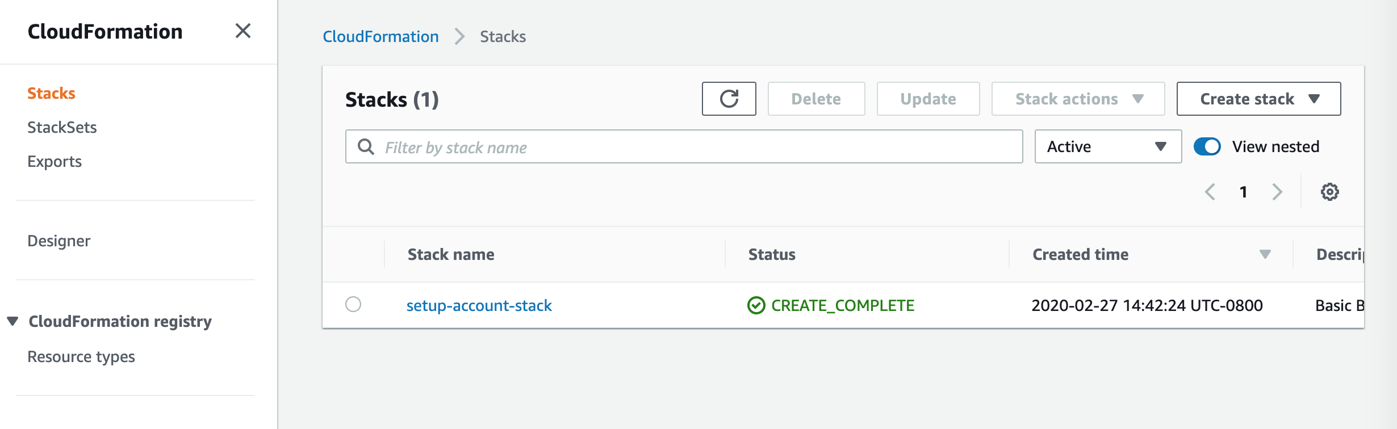Open Stacks in the sidebar
This screenshot has width=1397, height=429.
click(51, 93)
